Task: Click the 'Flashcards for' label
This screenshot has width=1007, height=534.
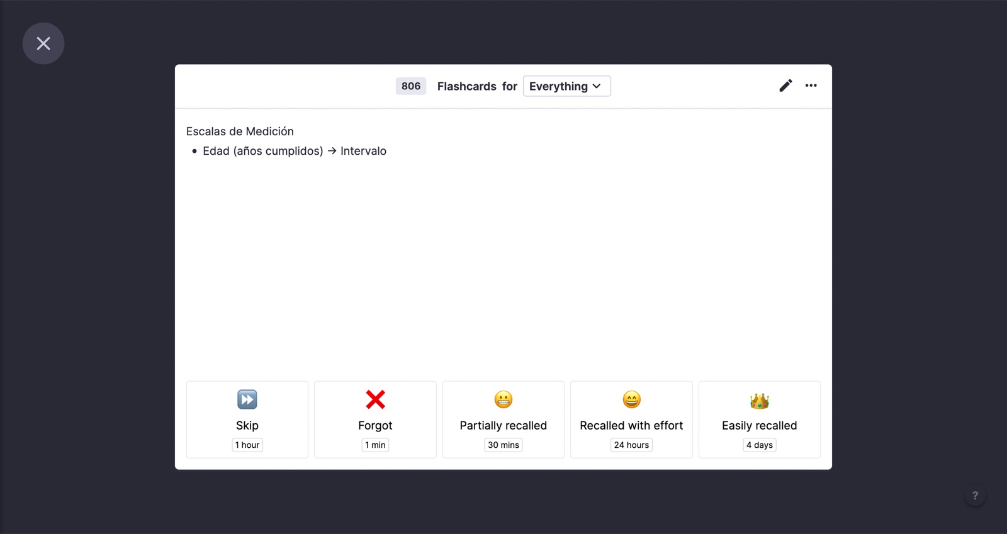Action: coord(477,86)
